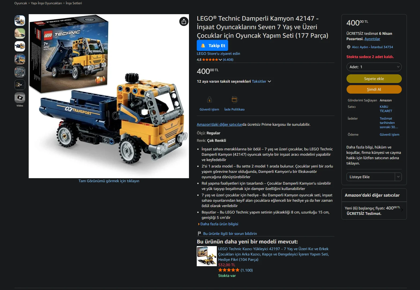420x290 pixels.
Task: Expand the Taksitler installment options
Action: [261, 81]
